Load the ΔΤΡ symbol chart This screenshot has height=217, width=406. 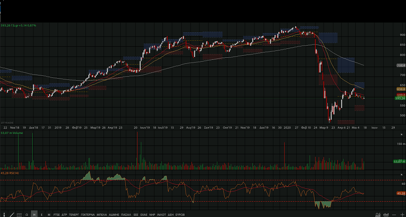[65, 215]
